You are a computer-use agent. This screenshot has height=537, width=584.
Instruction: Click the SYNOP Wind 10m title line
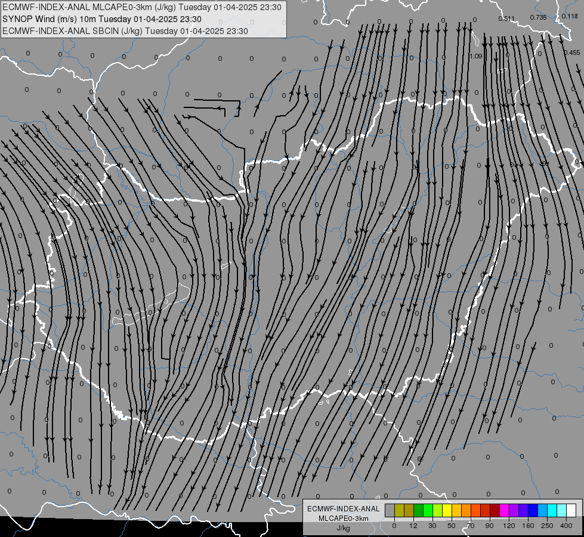pos(101,19)
